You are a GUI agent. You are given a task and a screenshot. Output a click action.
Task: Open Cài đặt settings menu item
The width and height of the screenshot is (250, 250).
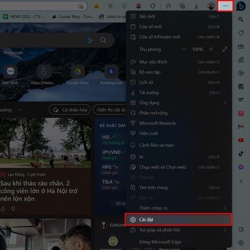[x=179, y=220]
